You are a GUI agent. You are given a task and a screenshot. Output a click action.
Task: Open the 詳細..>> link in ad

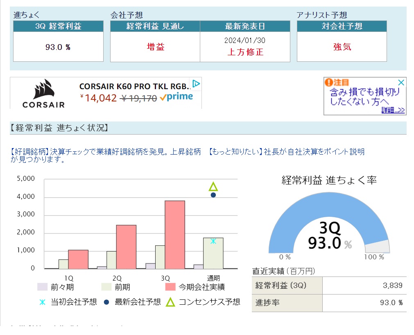393,110
